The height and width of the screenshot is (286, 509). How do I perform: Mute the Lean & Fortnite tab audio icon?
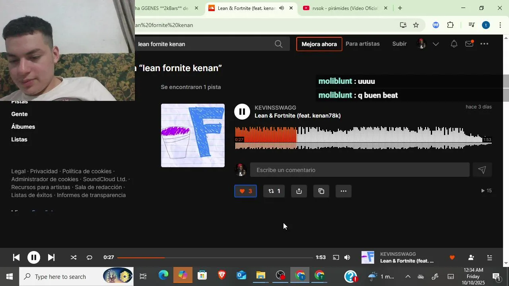tap(282, 8)
